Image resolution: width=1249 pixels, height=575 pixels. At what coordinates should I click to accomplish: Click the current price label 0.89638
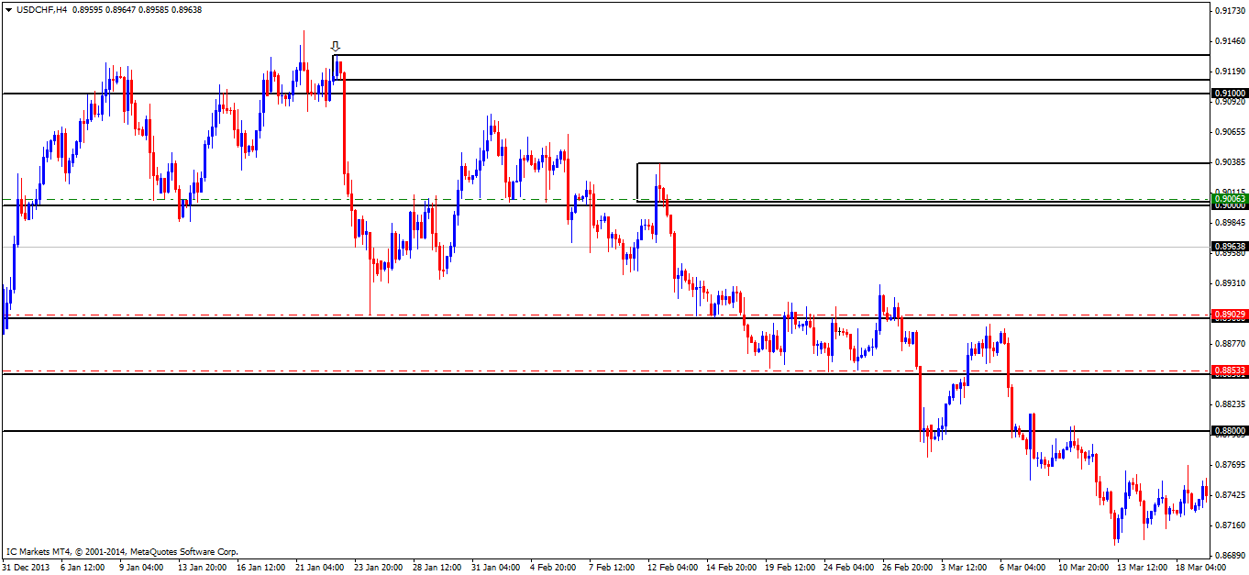coord(1230,247)
